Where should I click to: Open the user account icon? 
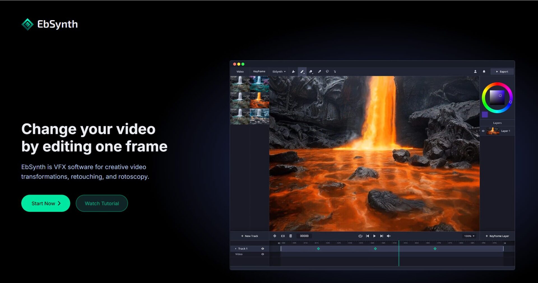475,72
